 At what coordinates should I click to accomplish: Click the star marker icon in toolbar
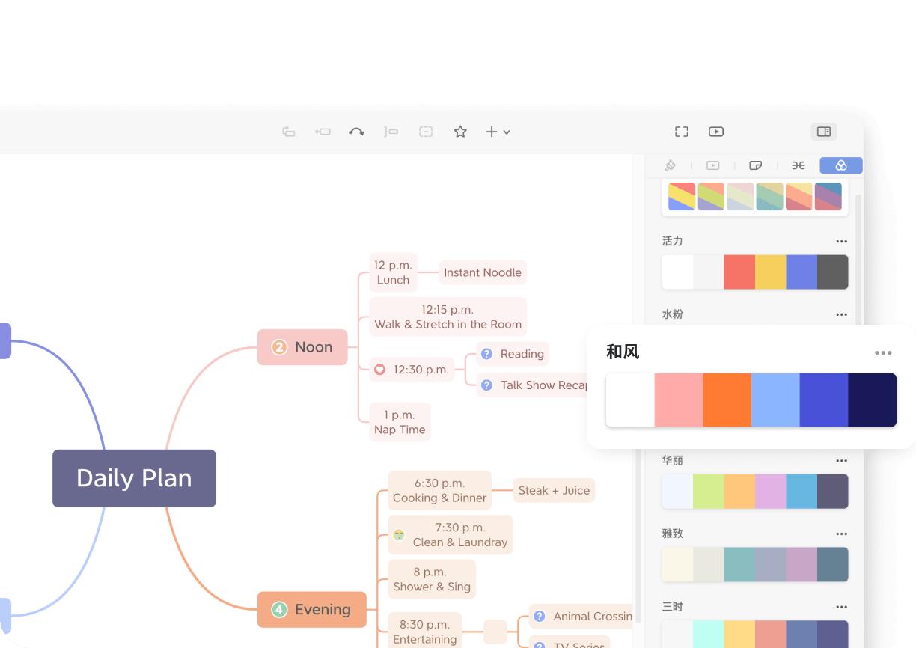(x=460, y=132)
